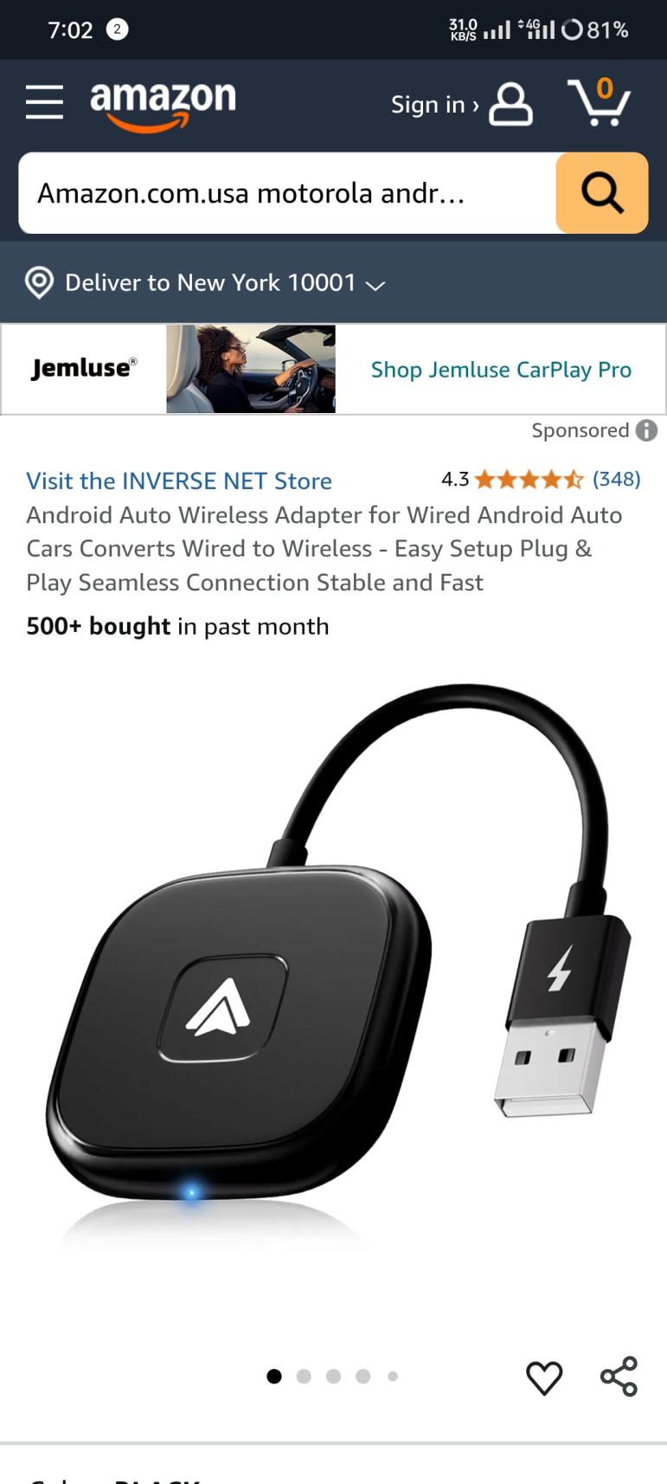Open the shopping cart

coord(599,102)
